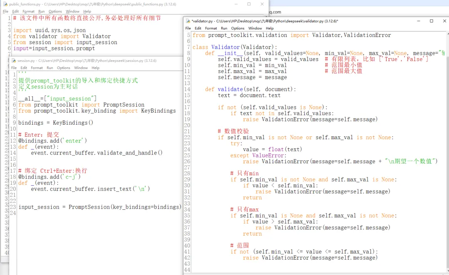Minimize the public_functions.py window
449x275 pixels.
[x=236, y=4]
